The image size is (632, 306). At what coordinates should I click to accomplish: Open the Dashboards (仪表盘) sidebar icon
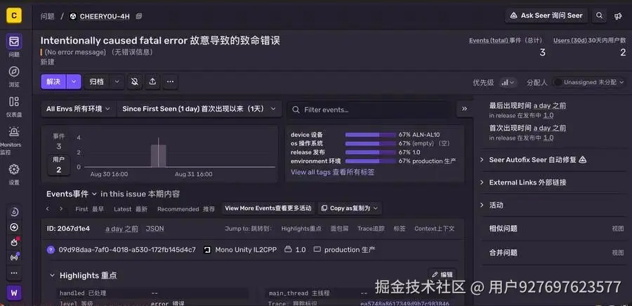click(14, 102)
